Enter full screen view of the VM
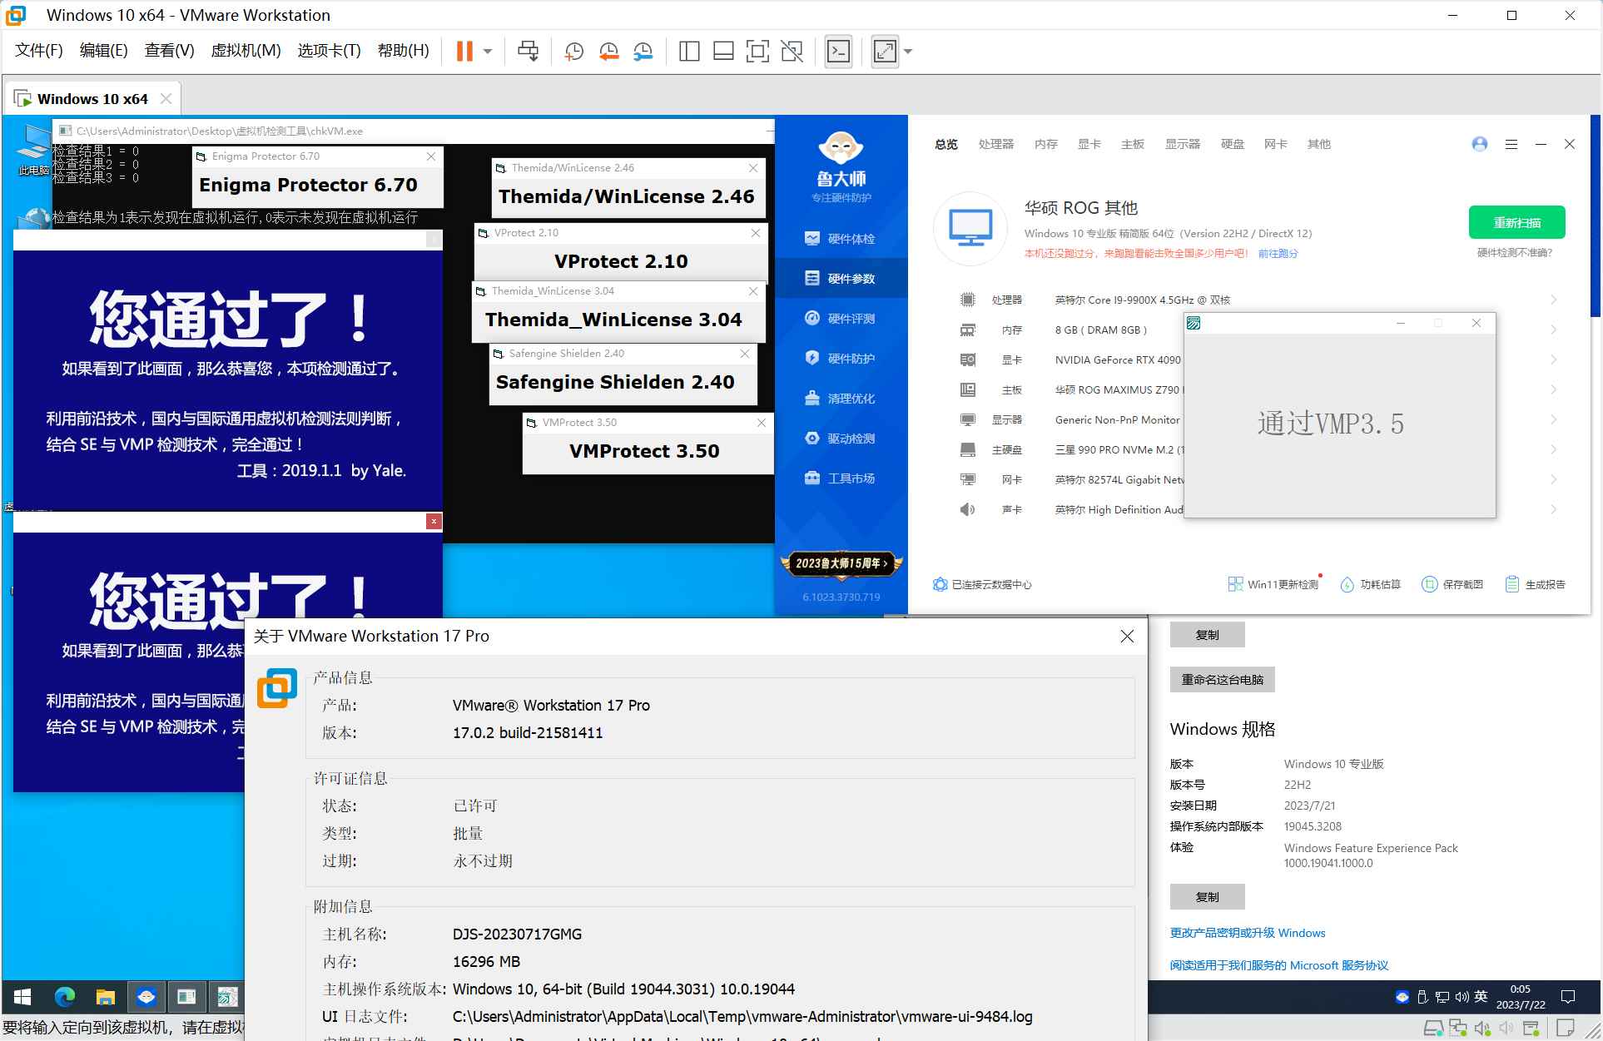 pyautogui.click(x=757, y=51)
